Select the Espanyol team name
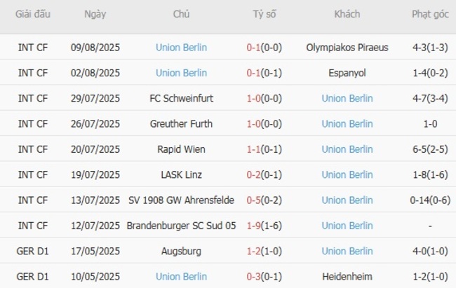 click(347, 73)
